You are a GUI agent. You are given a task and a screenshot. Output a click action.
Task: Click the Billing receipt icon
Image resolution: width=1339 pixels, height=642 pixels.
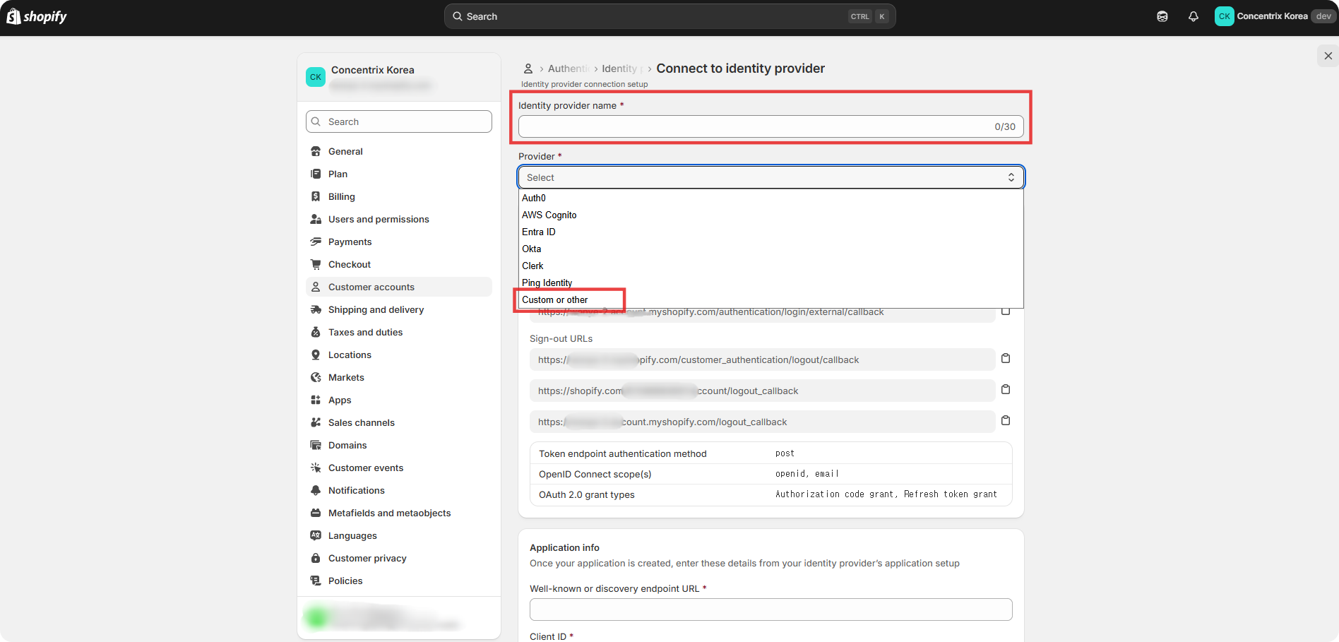pos(316,196)
